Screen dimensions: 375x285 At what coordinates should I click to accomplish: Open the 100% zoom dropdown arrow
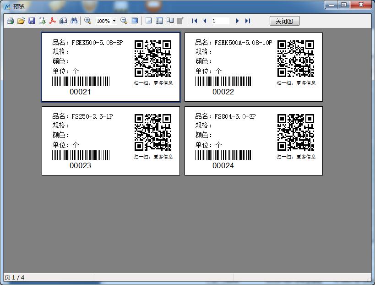coord(114,21)
